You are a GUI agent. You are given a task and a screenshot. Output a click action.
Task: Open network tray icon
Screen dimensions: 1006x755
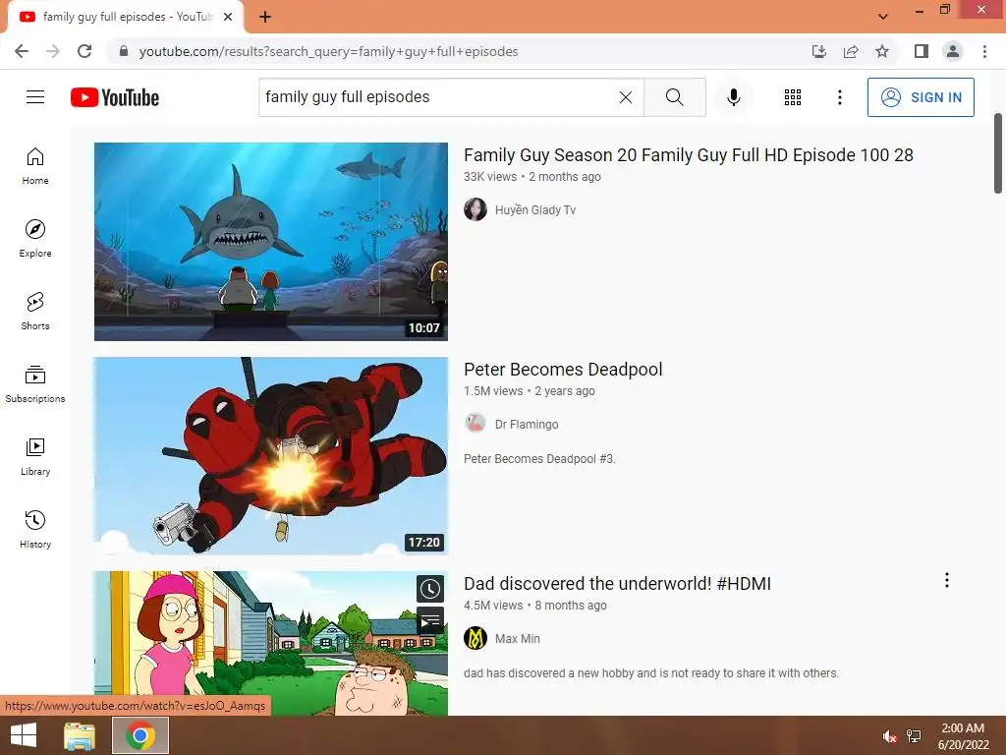(914, 736)
